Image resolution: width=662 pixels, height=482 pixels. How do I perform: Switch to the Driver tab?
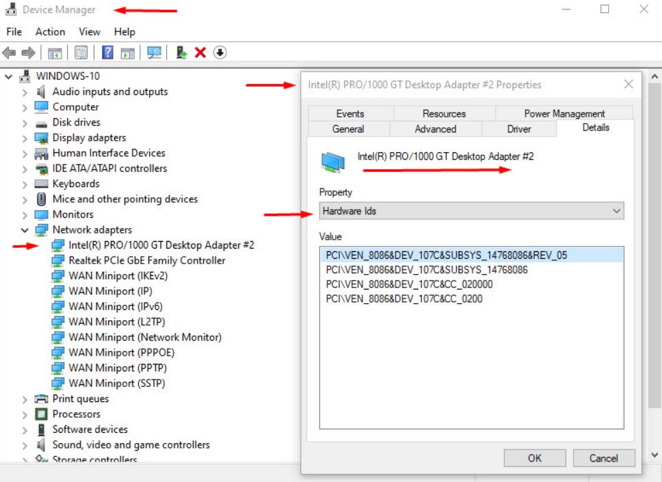coord(519,129)
